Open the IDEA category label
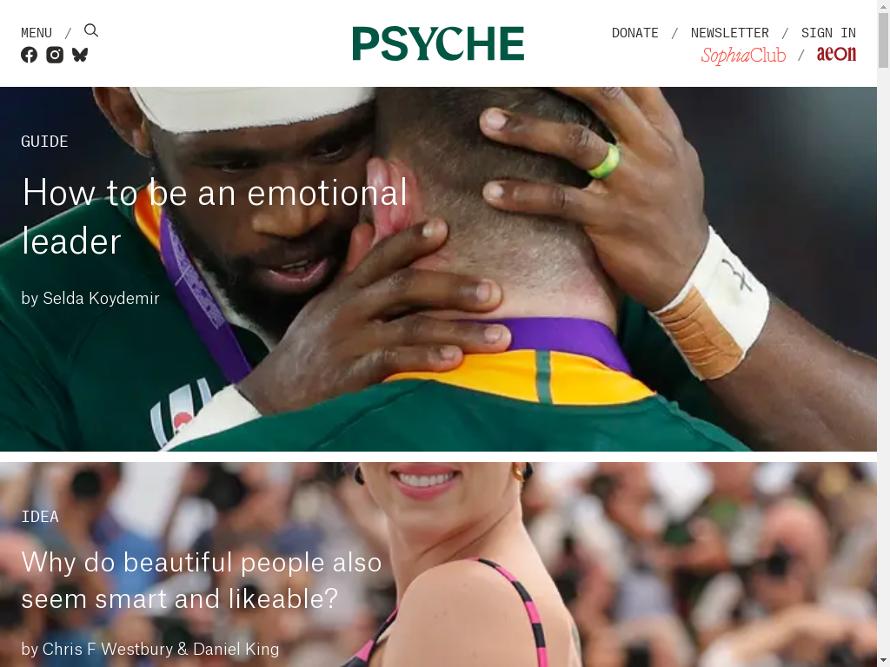890x667 pixels. click(x=40, y=517)
